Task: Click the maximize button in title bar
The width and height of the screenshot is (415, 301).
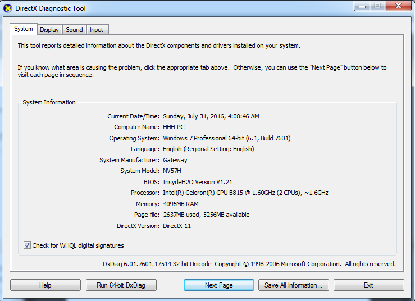Action: click(377, 6)
